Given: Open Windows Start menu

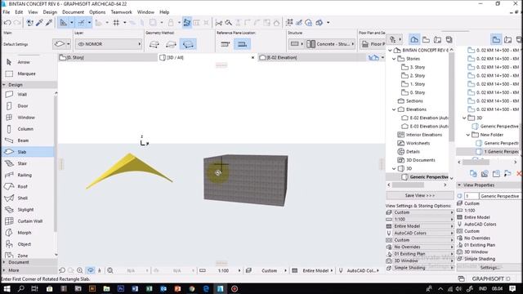Looking at the screenshot, I should 7,288.
